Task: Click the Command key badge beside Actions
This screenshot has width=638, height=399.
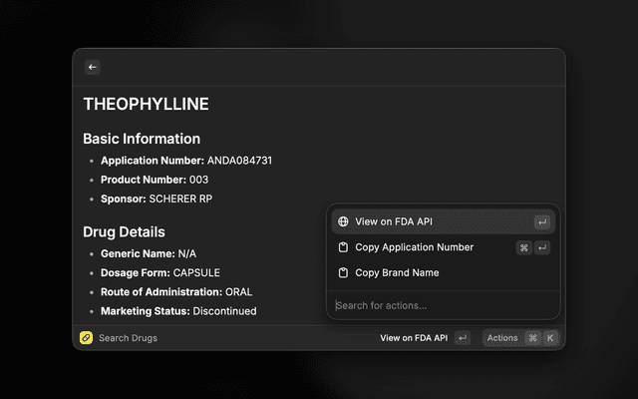Action: pos(532,338)
